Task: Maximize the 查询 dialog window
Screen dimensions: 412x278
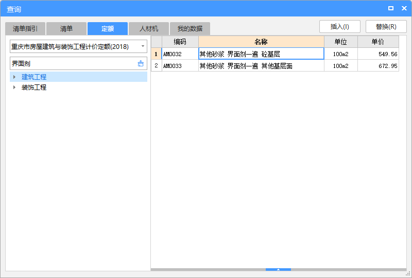Action: tap(391, 8)
